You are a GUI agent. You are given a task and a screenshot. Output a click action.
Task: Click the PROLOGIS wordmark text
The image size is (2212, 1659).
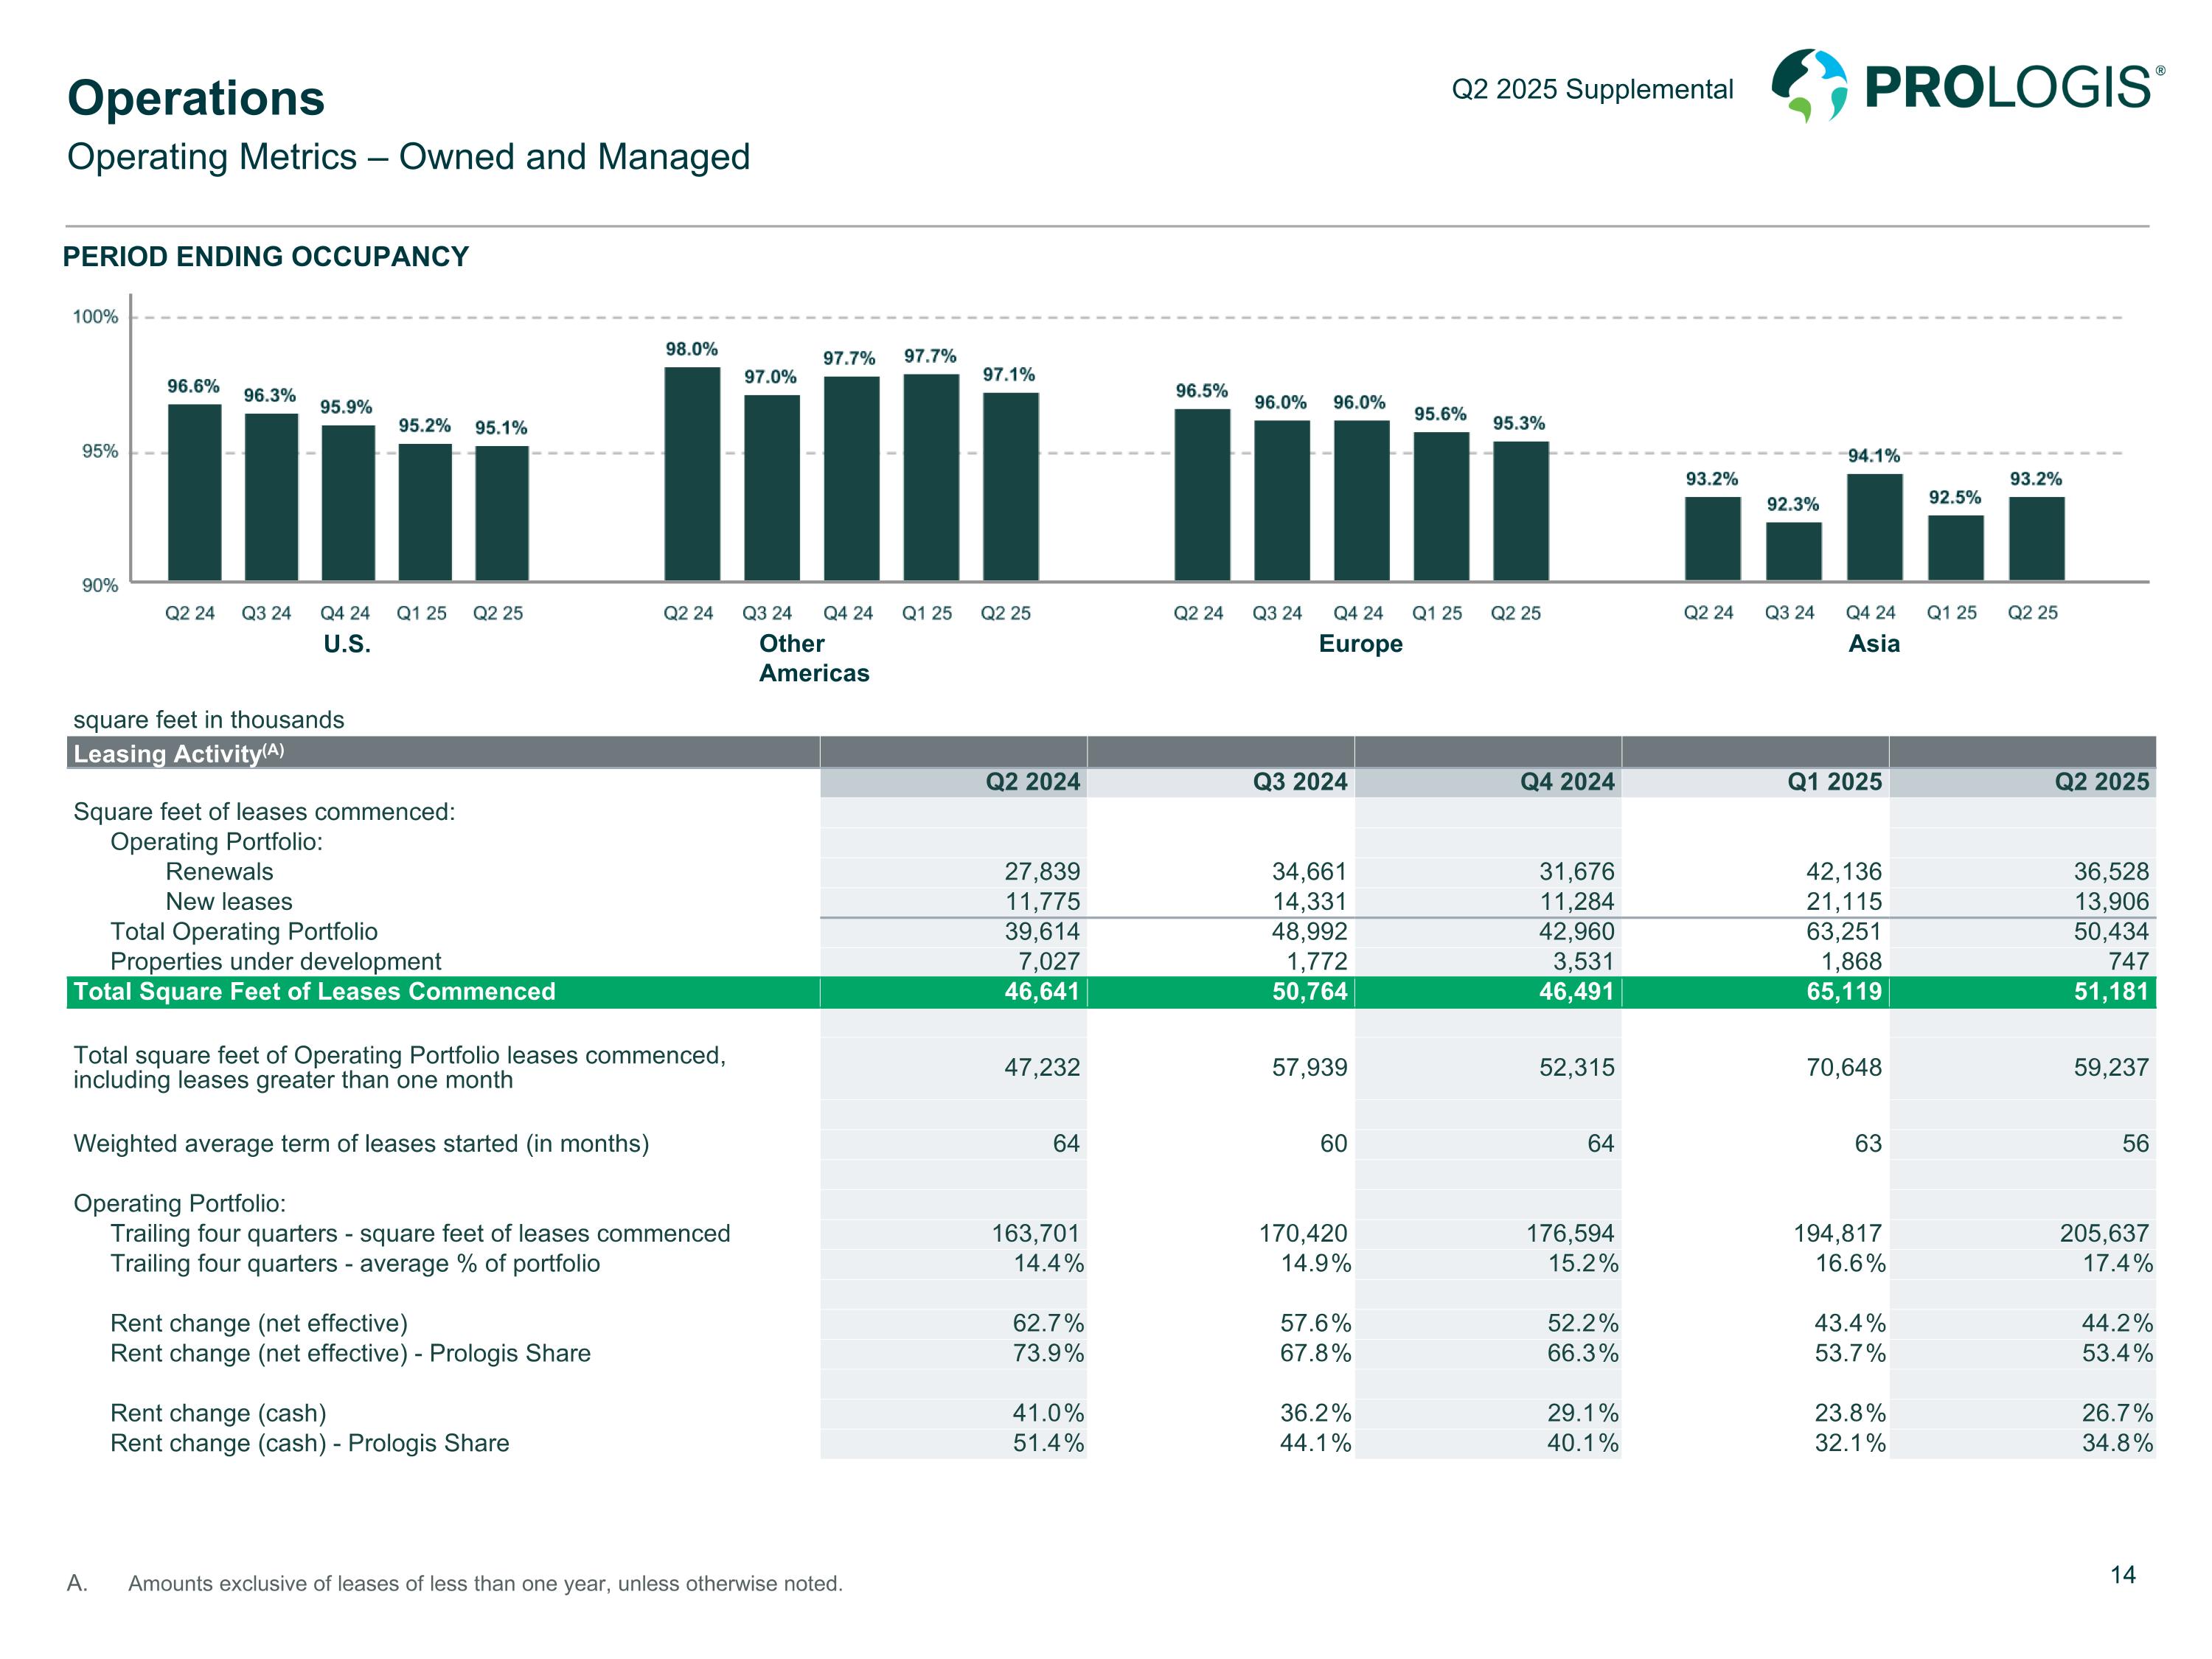2008,88
